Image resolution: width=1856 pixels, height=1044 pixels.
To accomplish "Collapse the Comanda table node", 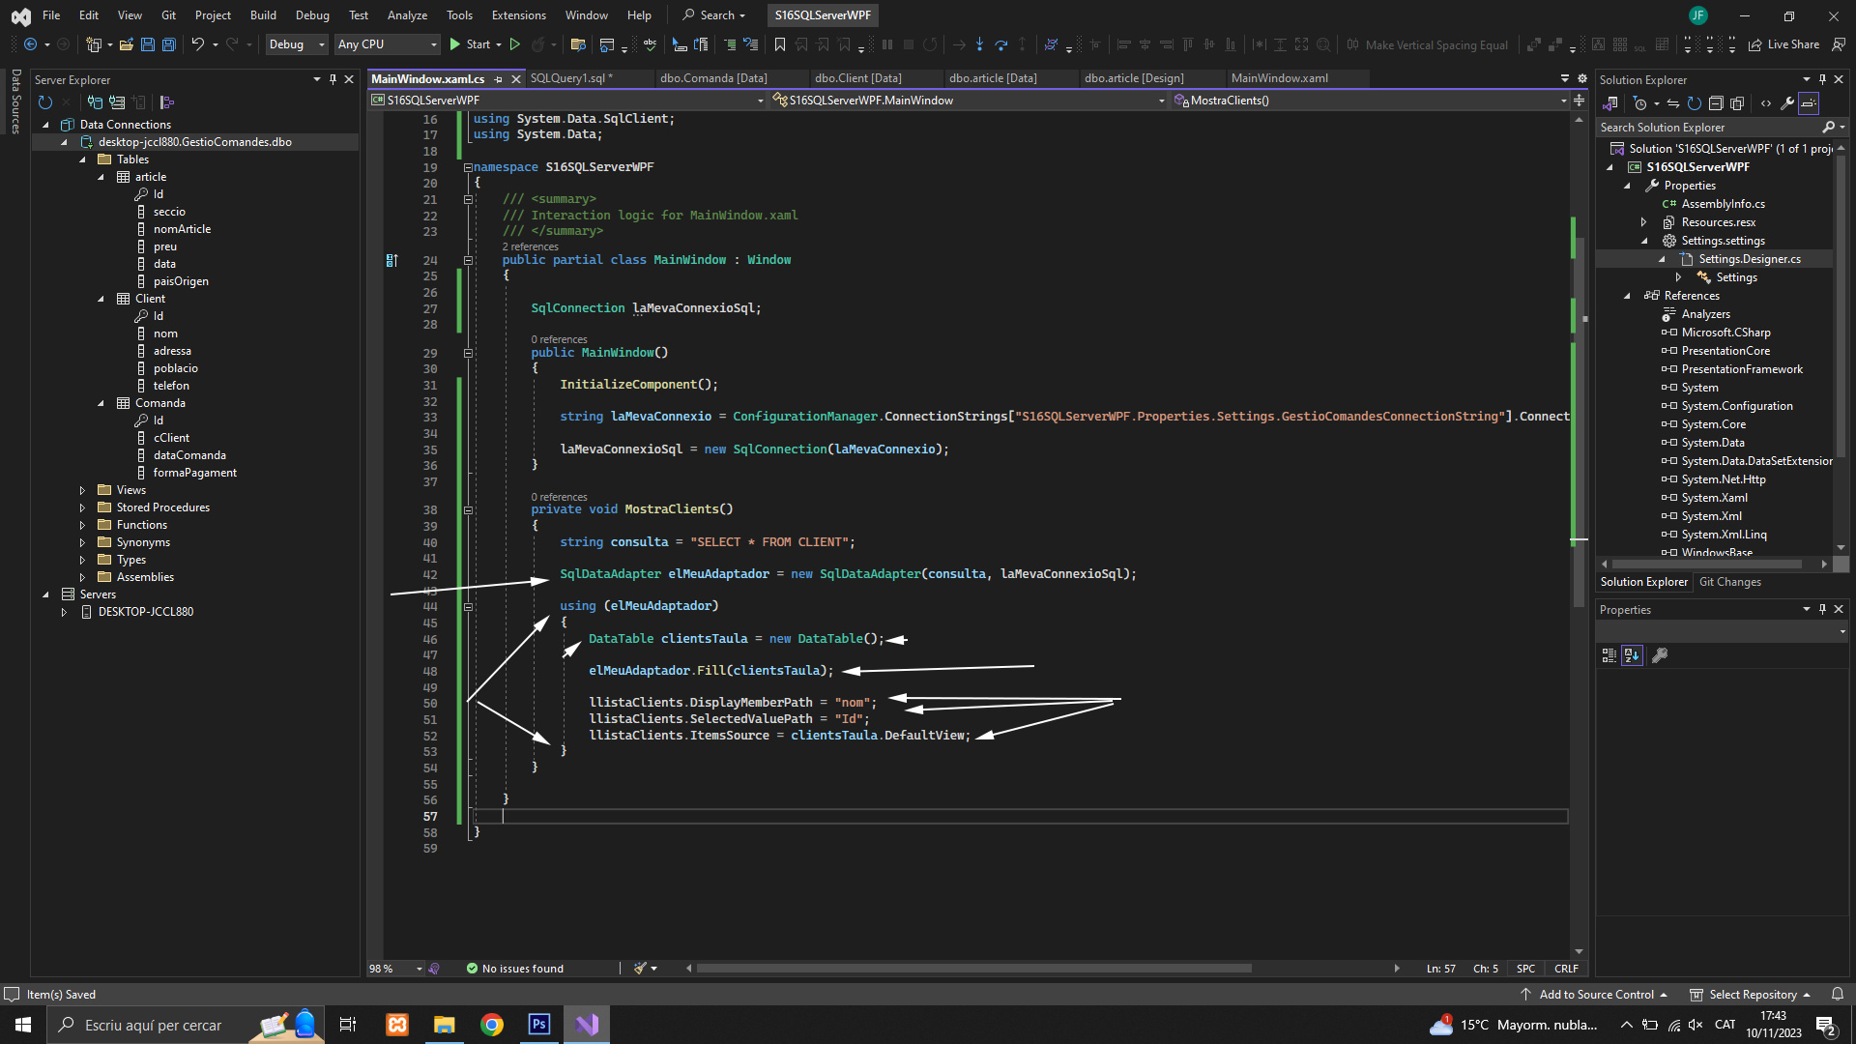I will pyautogui.click(x=101, y=403).
